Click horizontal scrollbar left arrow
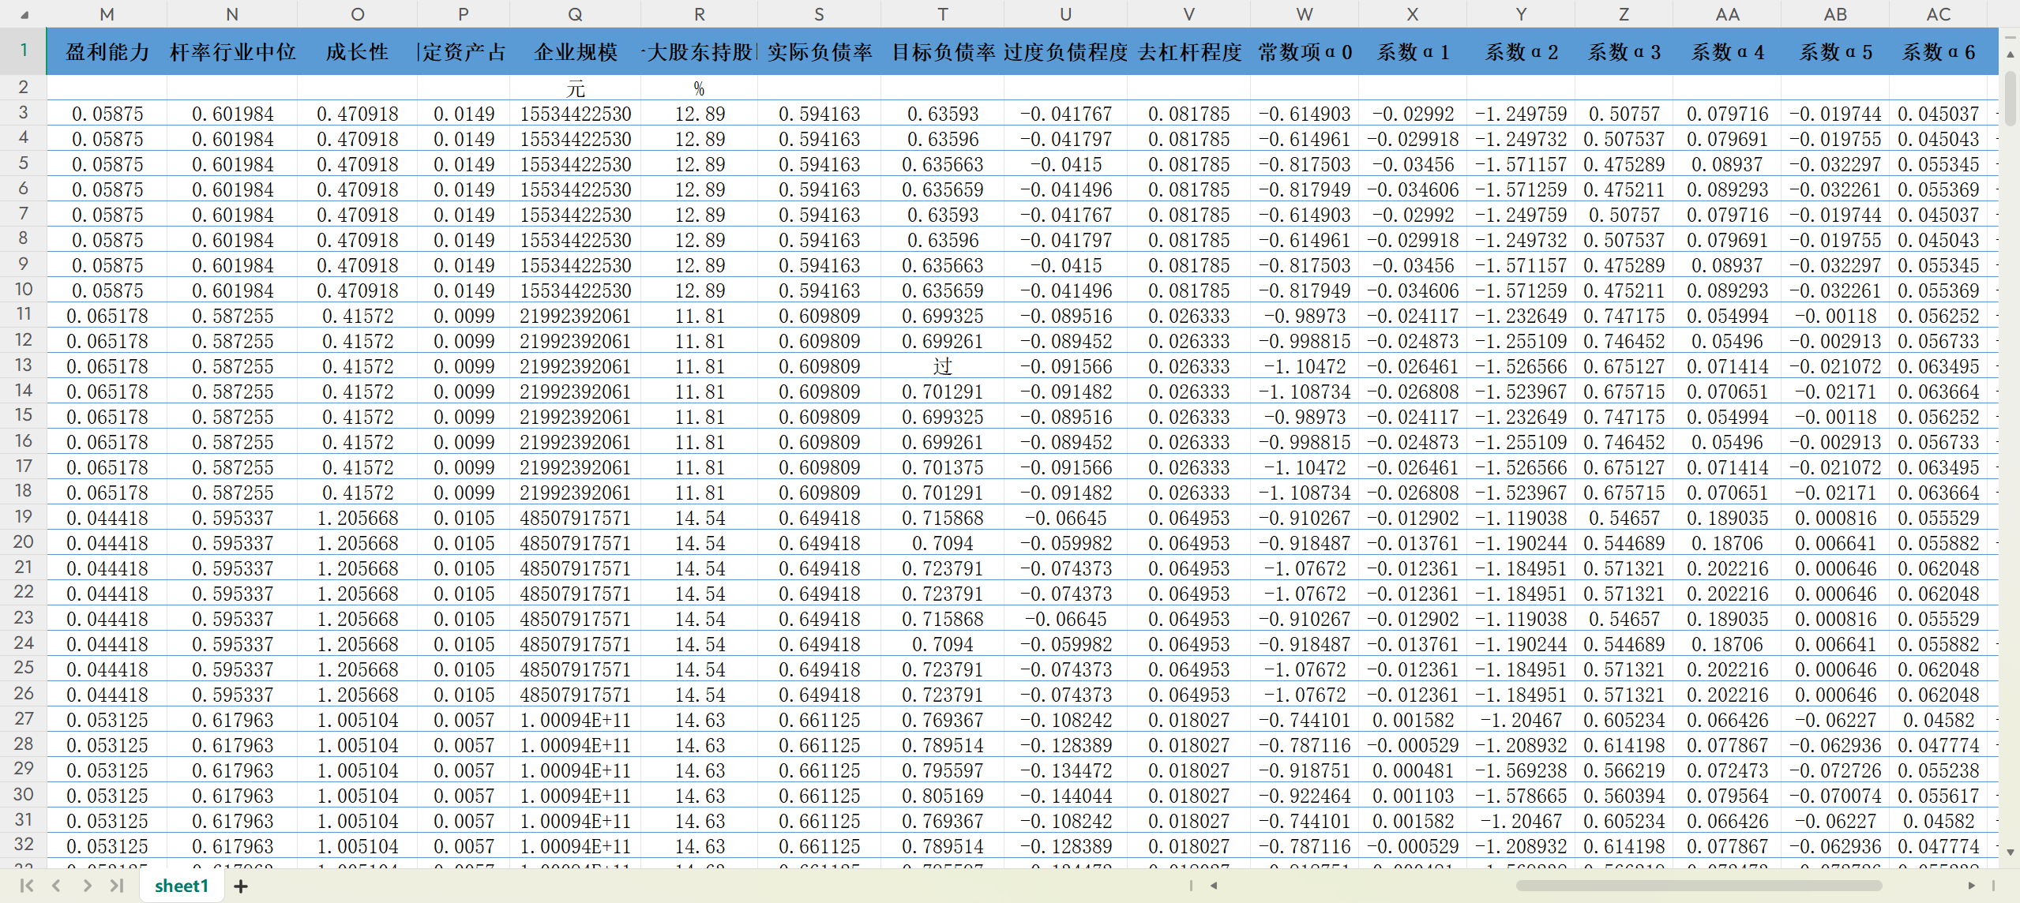The width and height of the screenshot is (2020, 903). 1214,886
